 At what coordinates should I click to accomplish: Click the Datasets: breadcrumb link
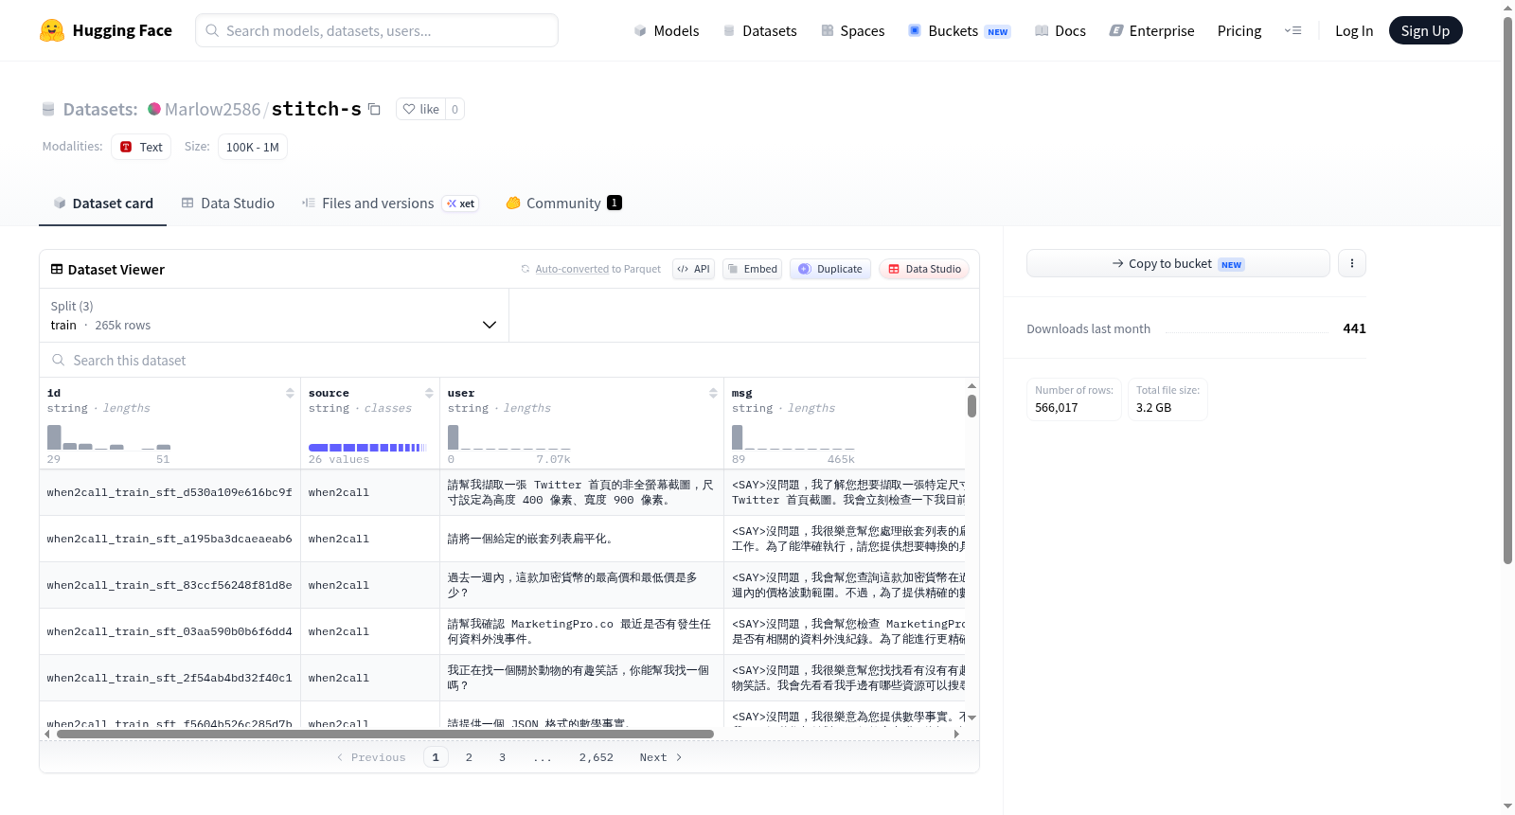pyautogui.click(x=100, y=109)
